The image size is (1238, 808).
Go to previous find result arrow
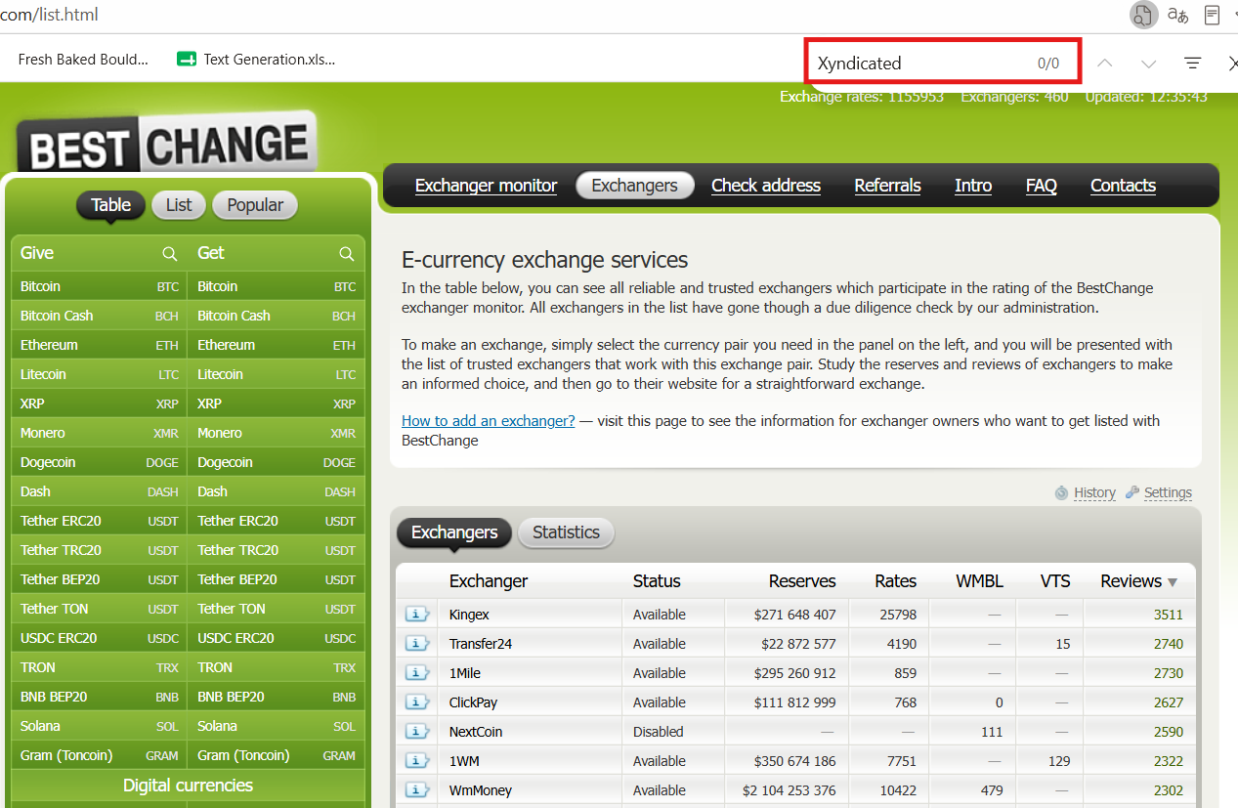(1105, 63)
